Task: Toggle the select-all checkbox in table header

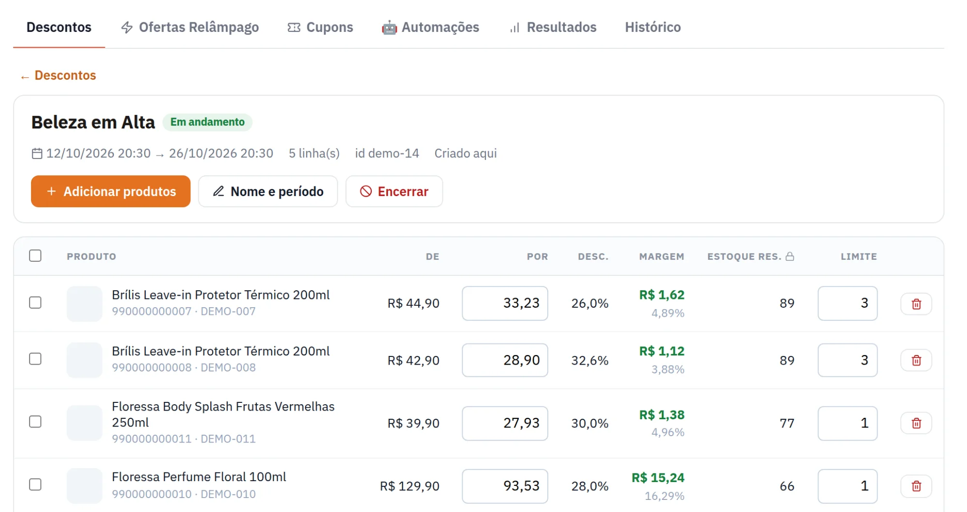Action: click(35, 256)
